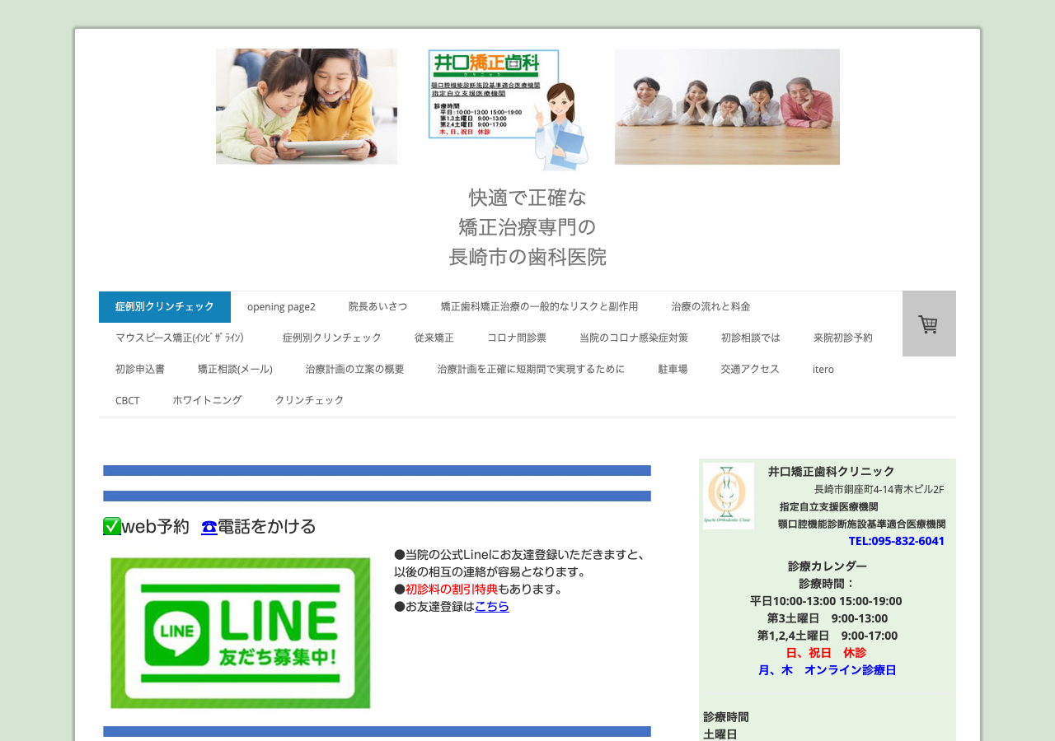Open the second-row 症例別クリンチェック menu item
1055x741 pixels.
332,338
